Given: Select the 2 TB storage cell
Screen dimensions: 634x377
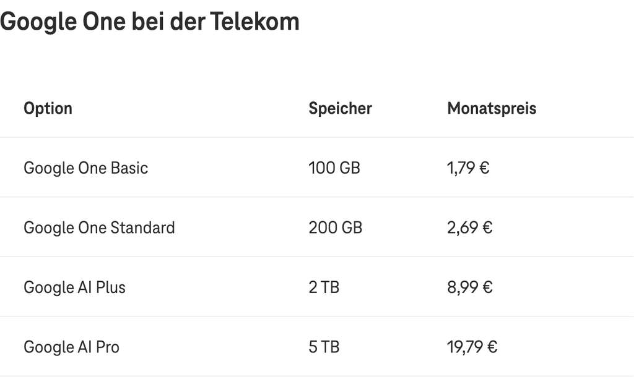Looking at the screenshot, I should (324, 287).
